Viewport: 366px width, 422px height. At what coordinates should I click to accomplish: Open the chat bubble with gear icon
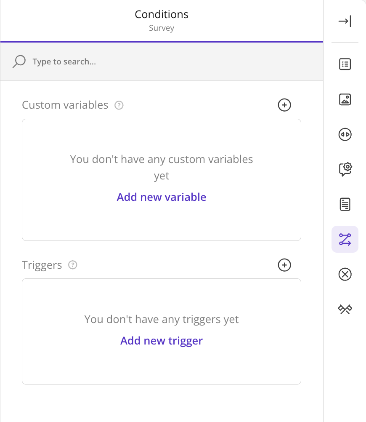pyautogui.click(x=345, y=169)
